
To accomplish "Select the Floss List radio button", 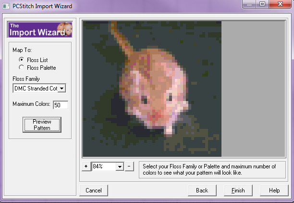I will pyautogui.click(x=22, y=60).
